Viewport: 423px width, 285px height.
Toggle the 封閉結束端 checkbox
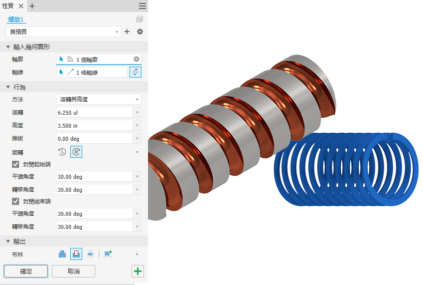(16, 201)
